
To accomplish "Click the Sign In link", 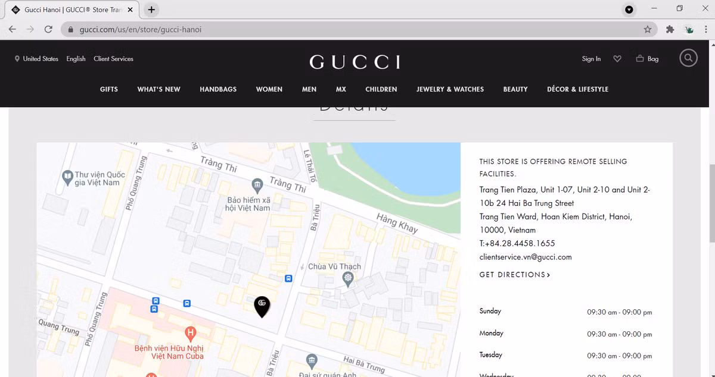I will pos(591,59).
